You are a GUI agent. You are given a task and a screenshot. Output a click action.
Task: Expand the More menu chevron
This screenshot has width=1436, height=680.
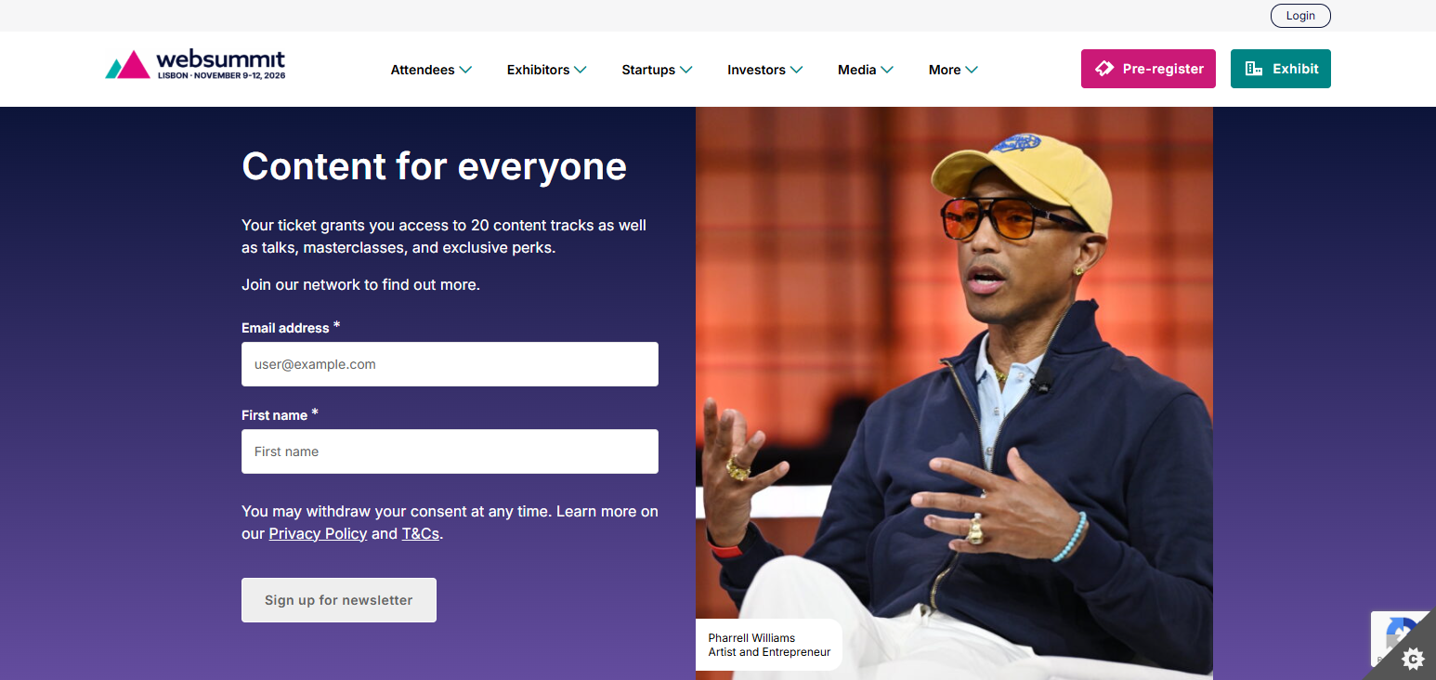tap(972, 70)
